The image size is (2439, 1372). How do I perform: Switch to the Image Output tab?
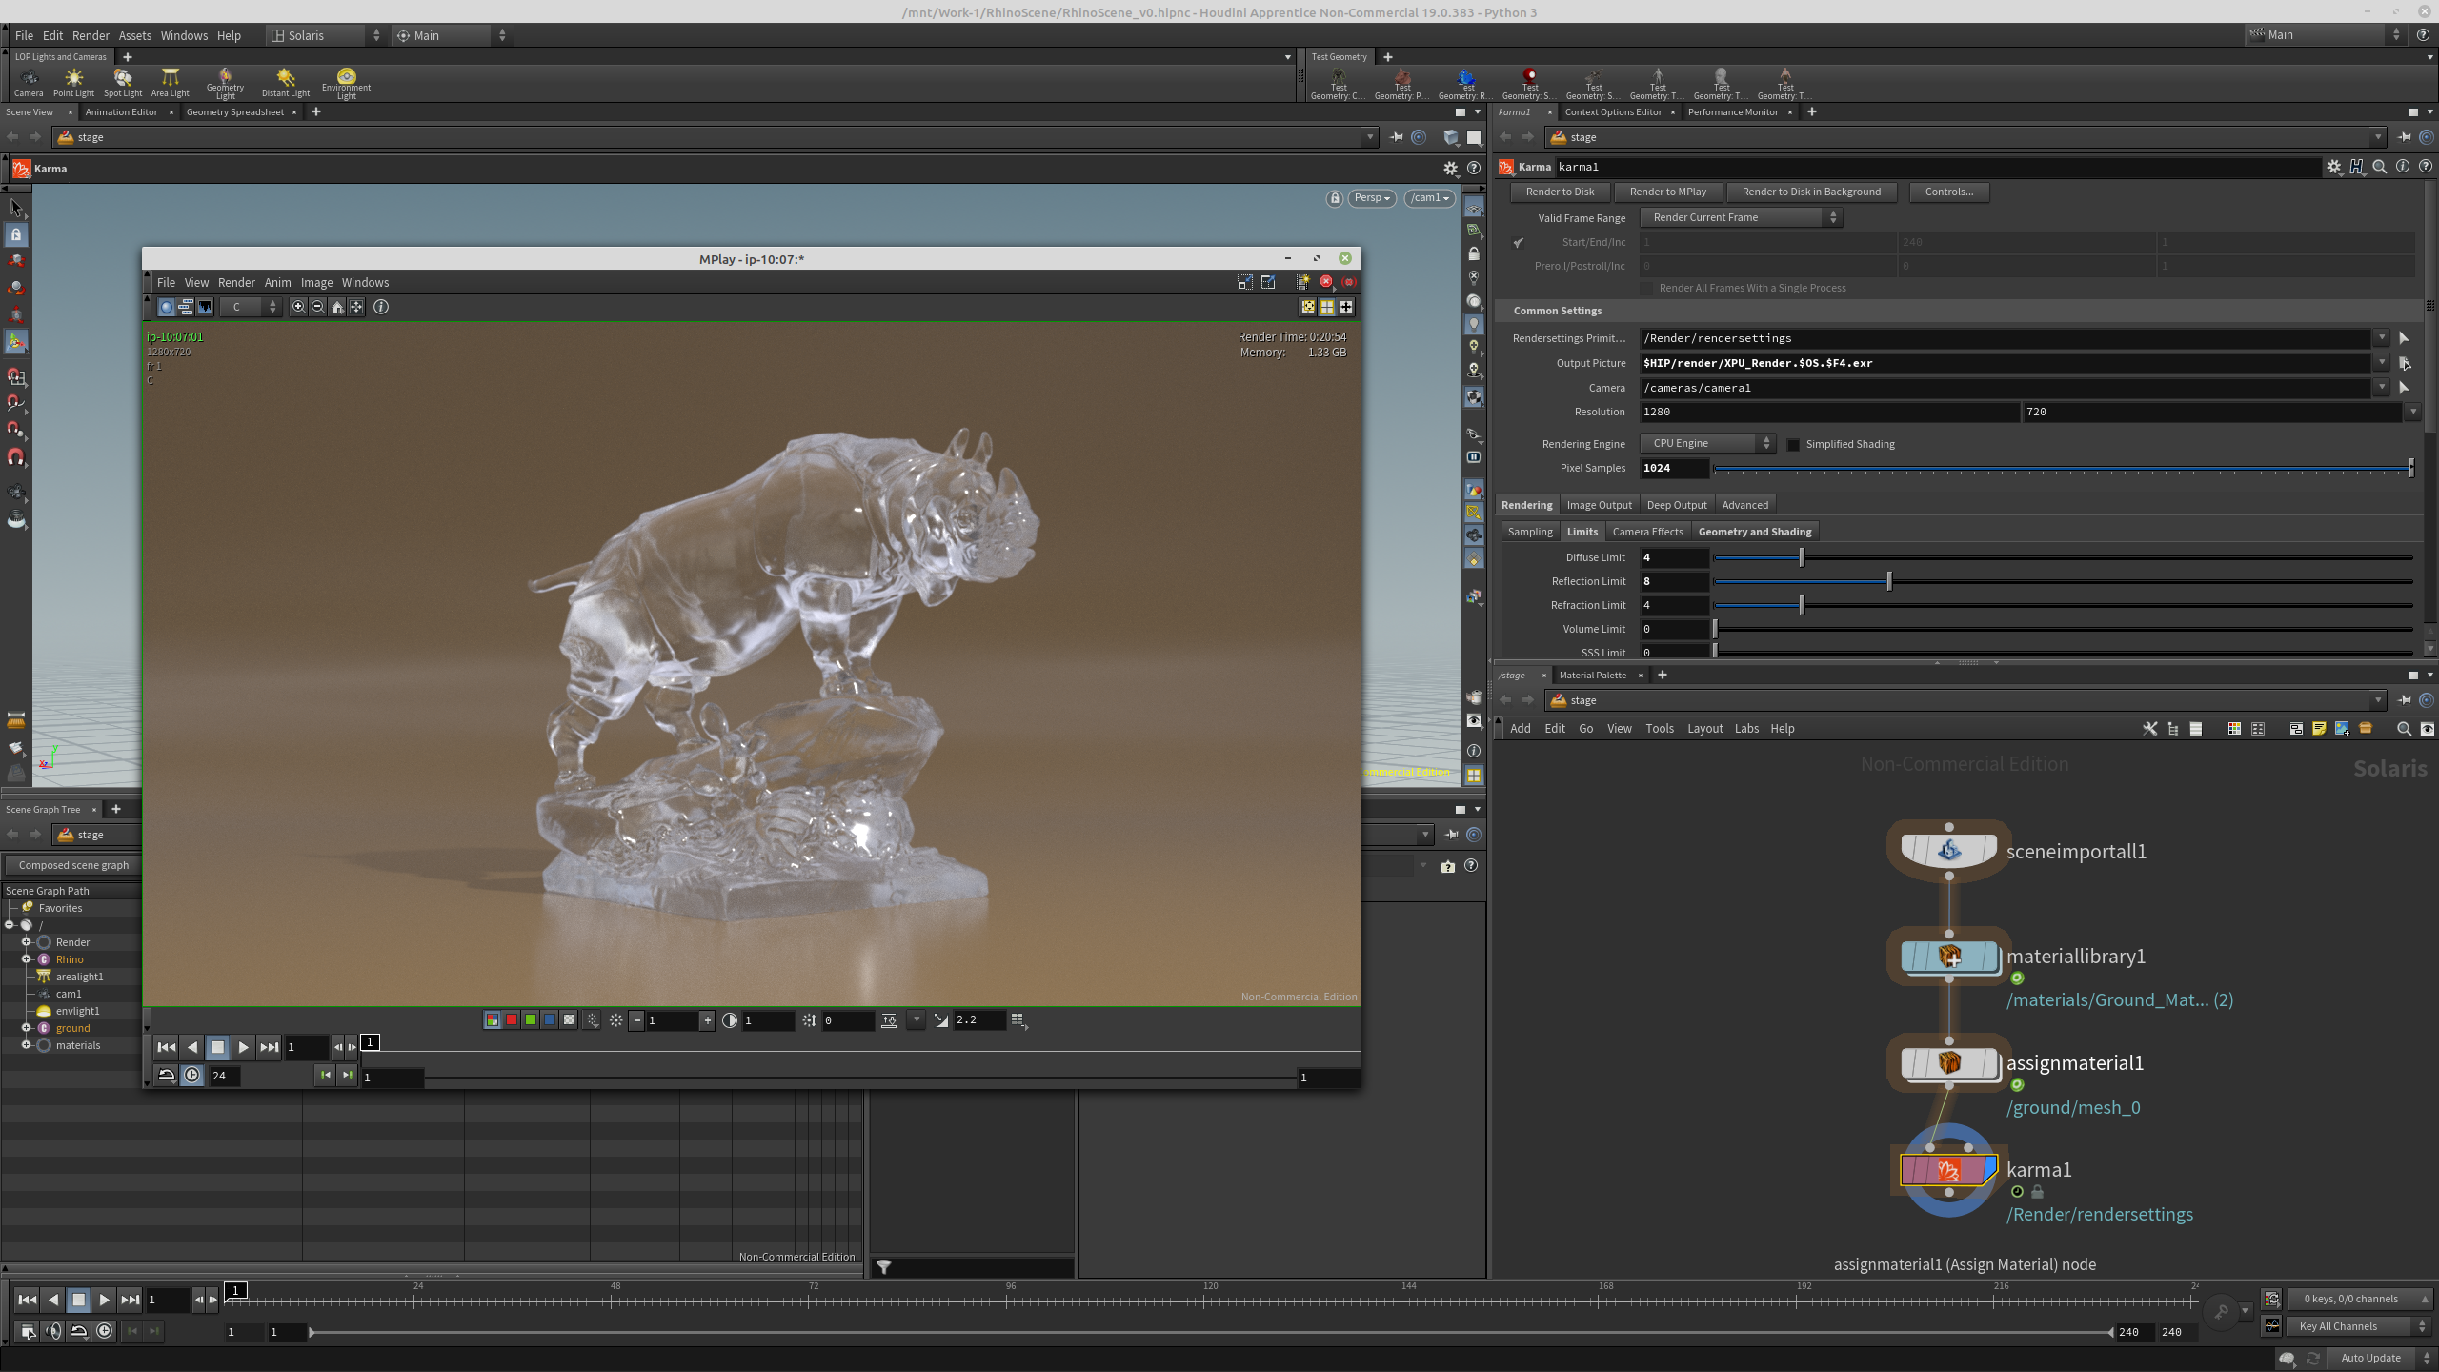[1599, 505]
